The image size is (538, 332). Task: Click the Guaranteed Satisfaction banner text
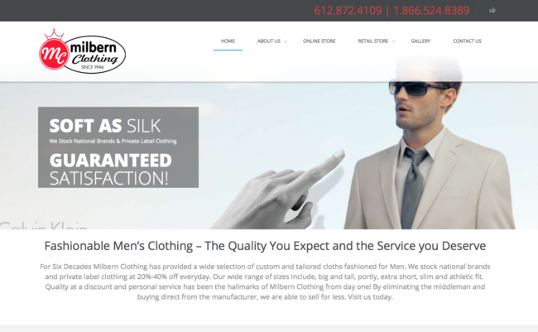[110, 169]
